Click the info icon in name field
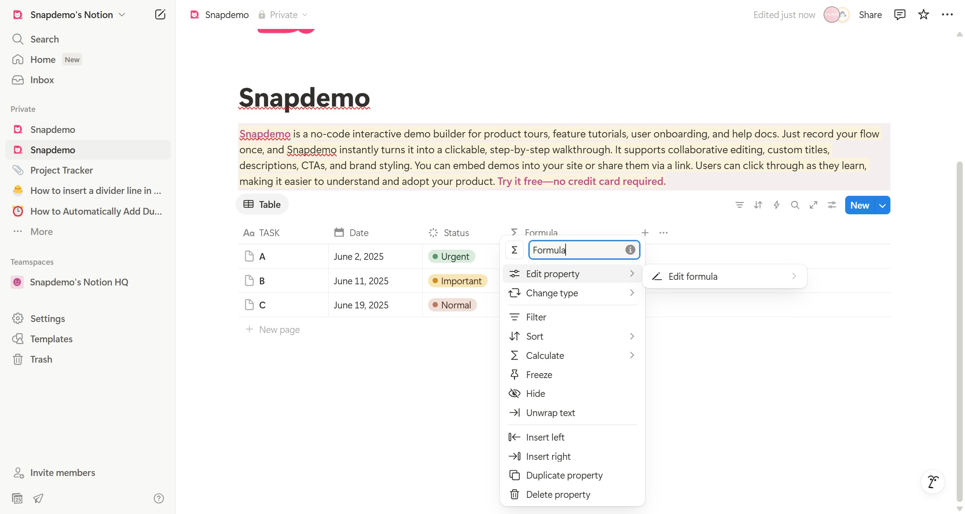 click(x=630, y=250)
